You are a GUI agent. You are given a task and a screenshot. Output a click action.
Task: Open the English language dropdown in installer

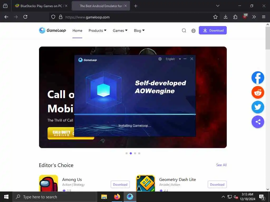coord(173,59)
